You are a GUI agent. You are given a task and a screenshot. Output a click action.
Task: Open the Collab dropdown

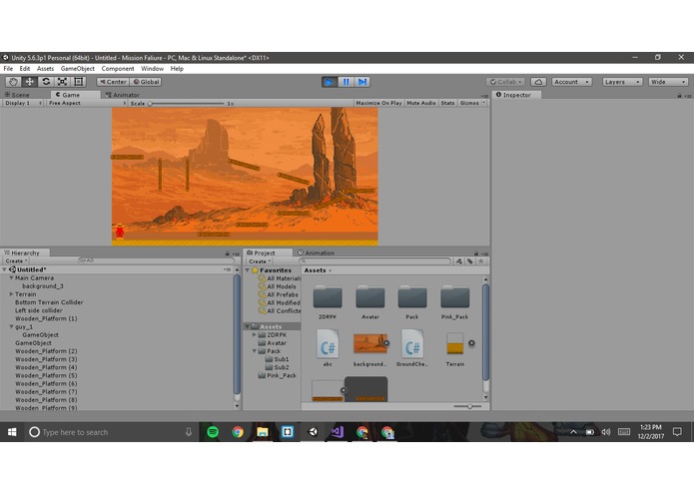[x=505, y=82]
